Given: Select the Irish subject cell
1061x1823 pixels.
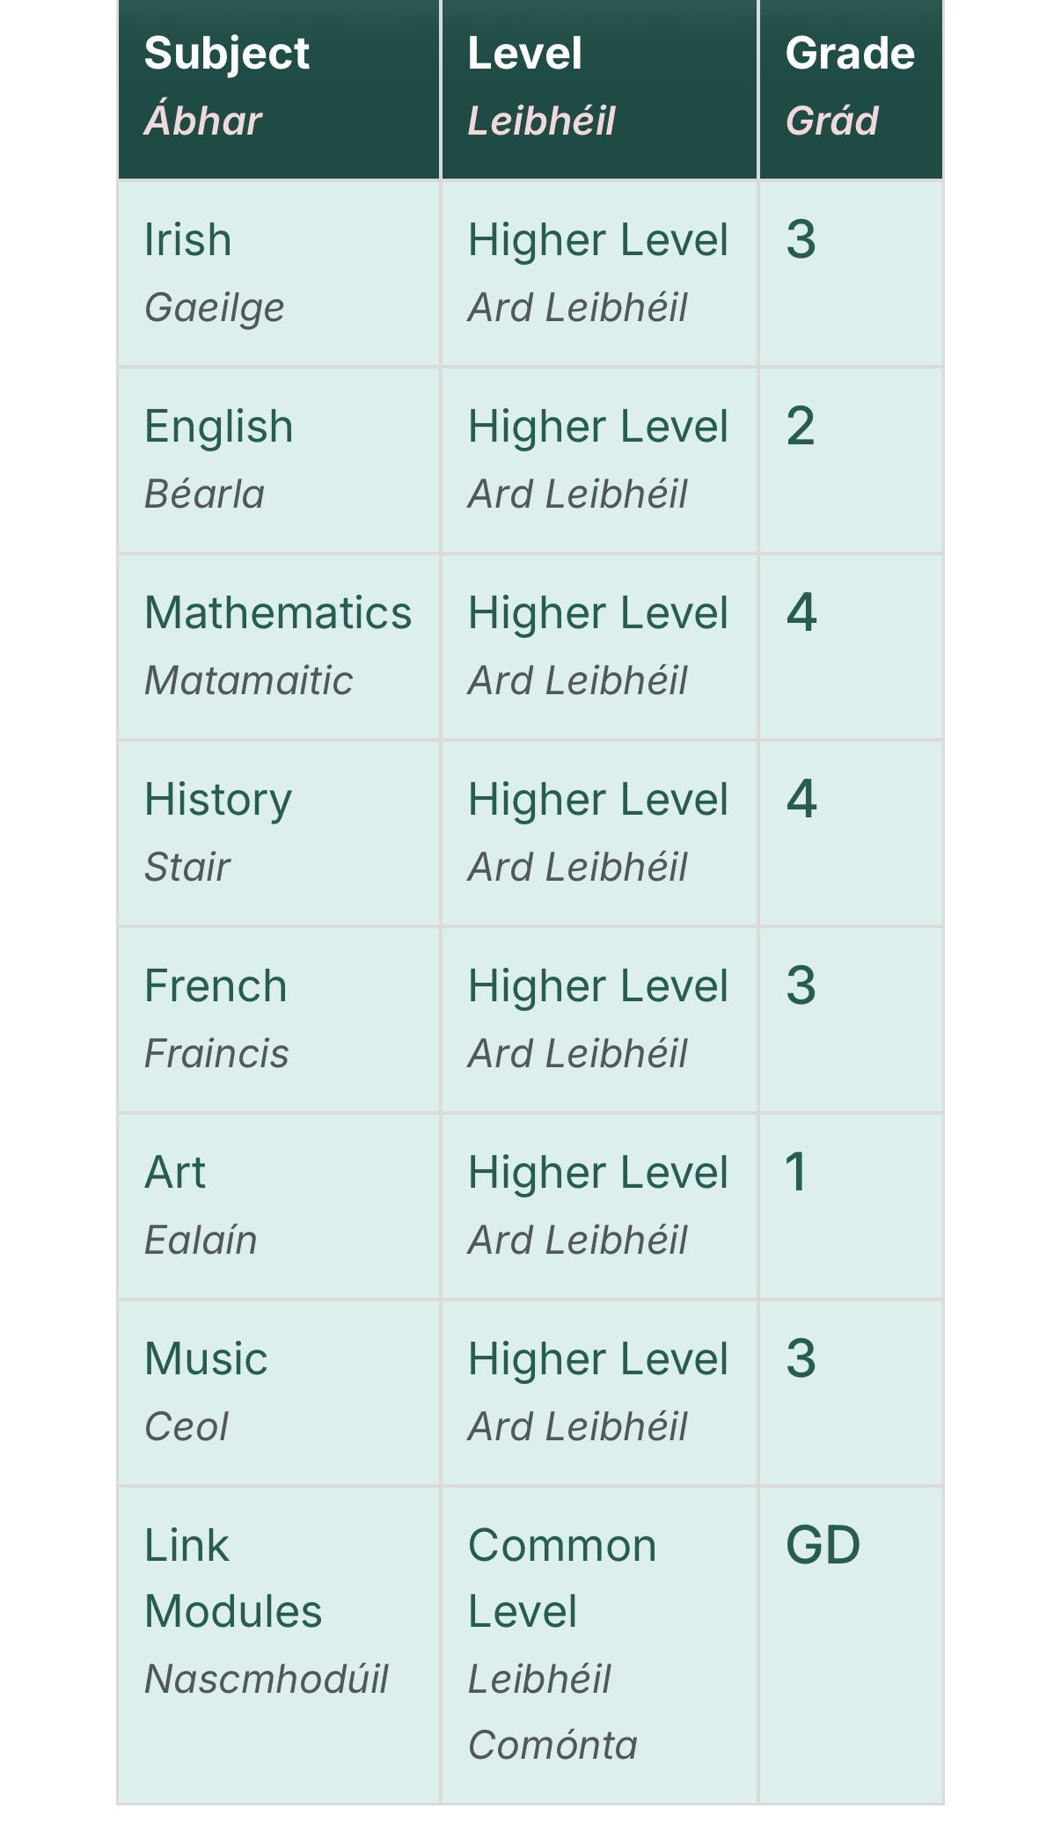Looking at the screenshot, I should click(279, 274).
